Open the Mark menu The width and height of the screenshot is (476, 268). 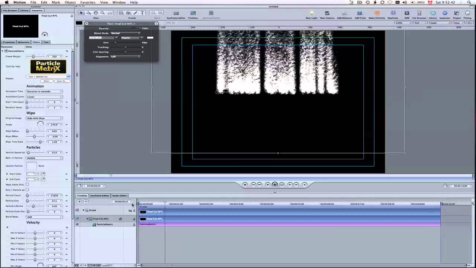pos(56,2)
